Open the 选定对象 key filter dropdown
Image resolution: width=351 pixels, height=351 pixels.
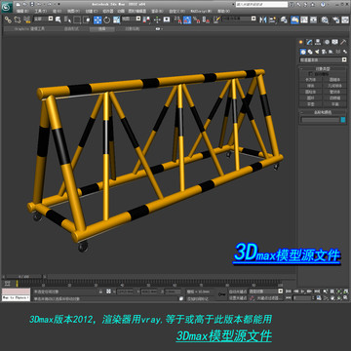pos(266,292)
